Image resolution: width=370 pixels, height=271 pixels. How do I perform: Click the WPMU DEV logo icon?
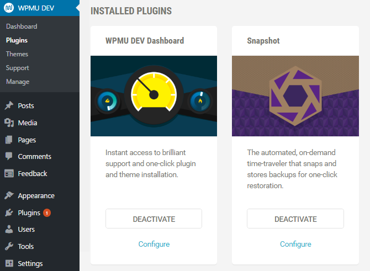(x=9, y=8)
